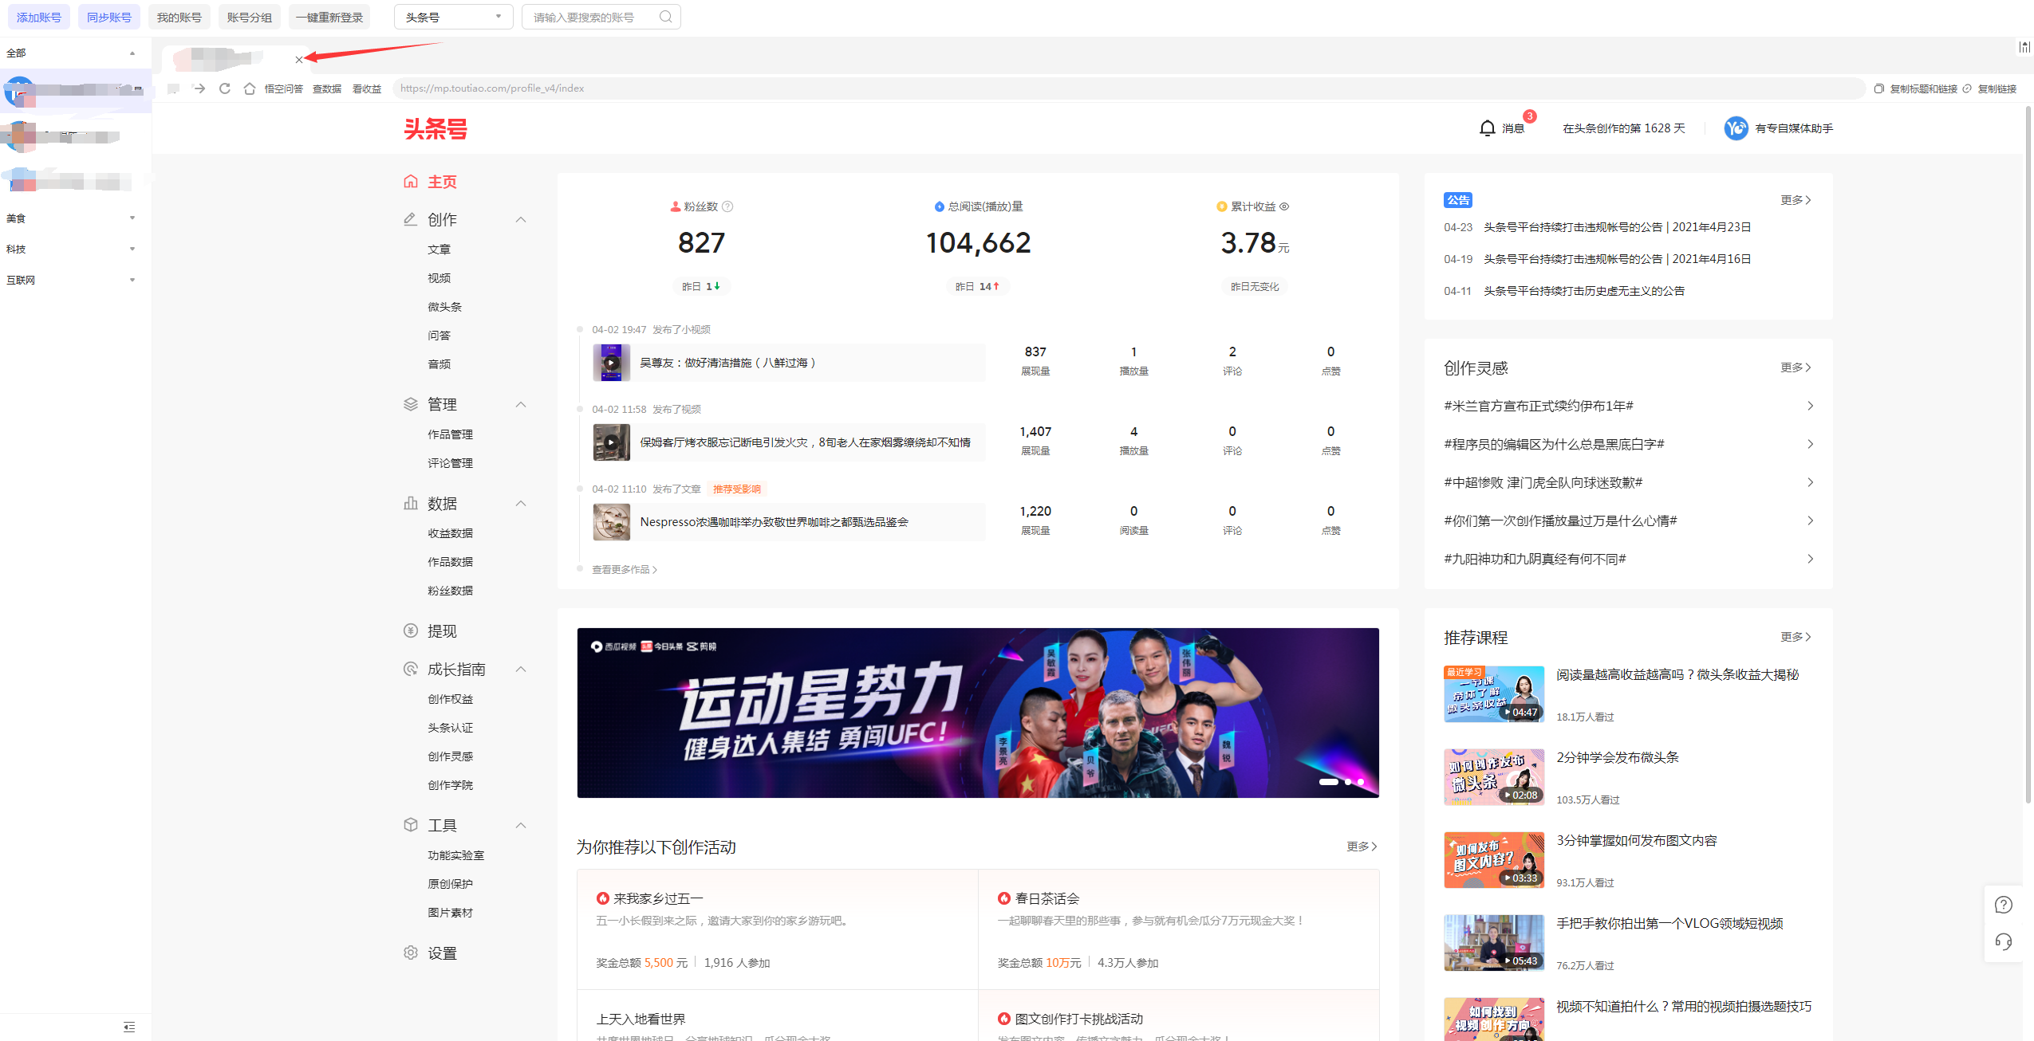Open the 账号分组 tab
This screenshot has height=1041, width=2034.
click(249, 17)
